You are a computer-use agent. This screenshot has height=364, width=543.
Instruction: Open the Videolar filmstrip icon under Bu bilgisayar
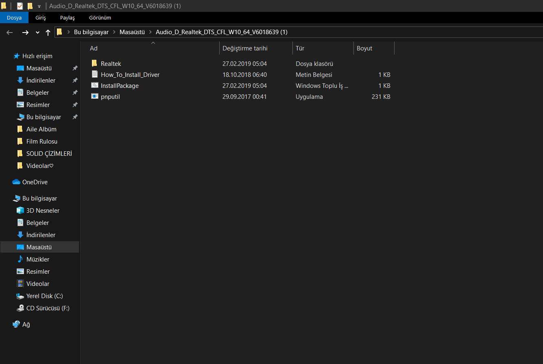[x=20, y=284]
